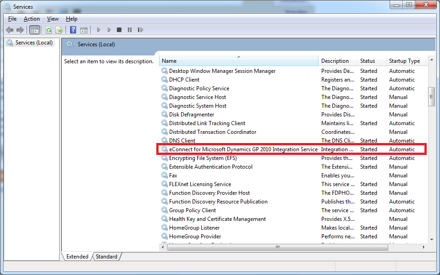Restart the selected service
Viewport: 440px width, 275px height.
pyautogui.click(x=141, y=29)
